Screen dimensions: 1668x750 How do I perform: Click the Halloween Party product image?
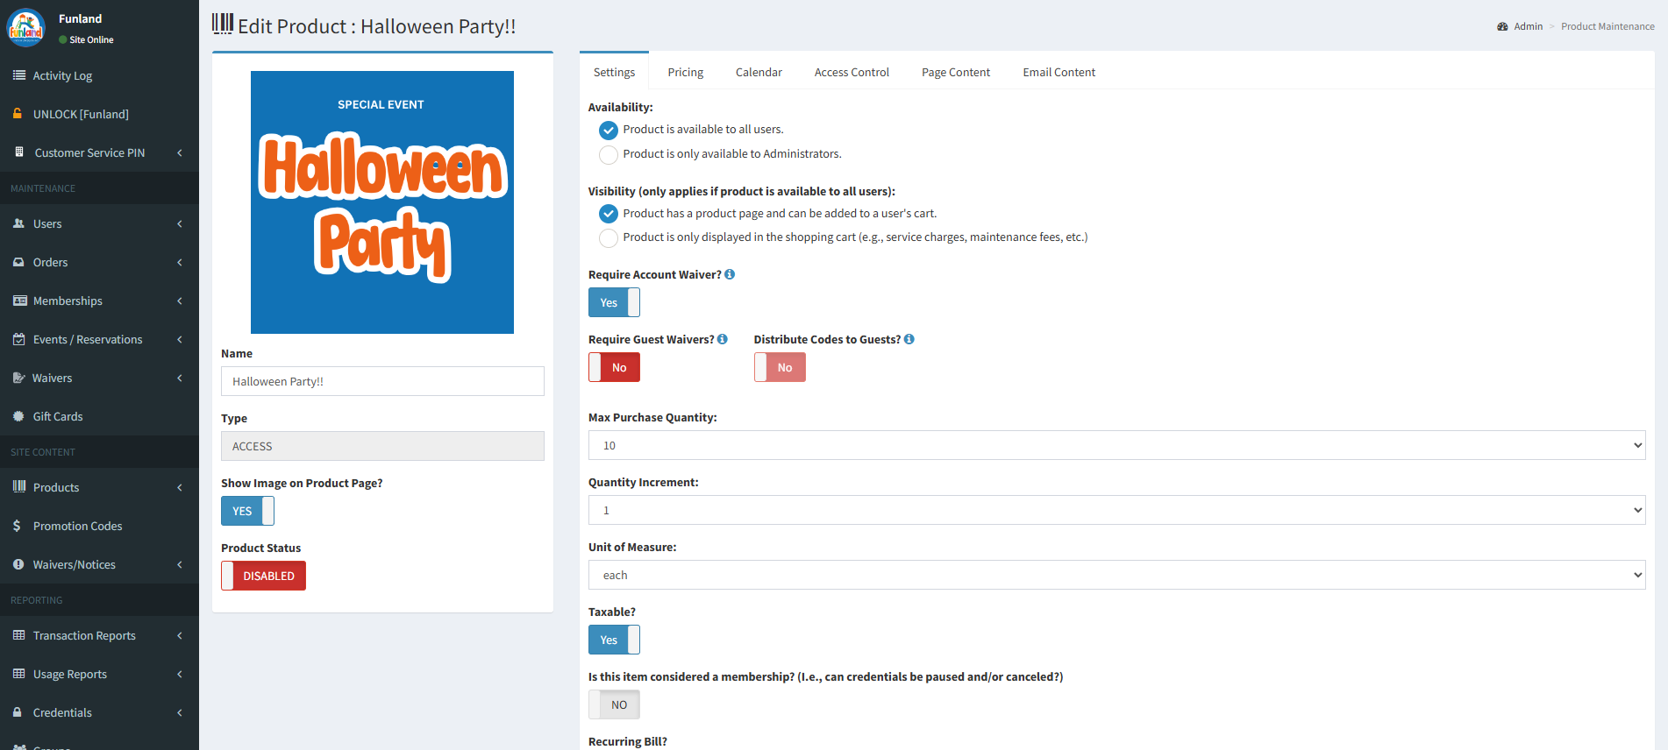point(382,202)
